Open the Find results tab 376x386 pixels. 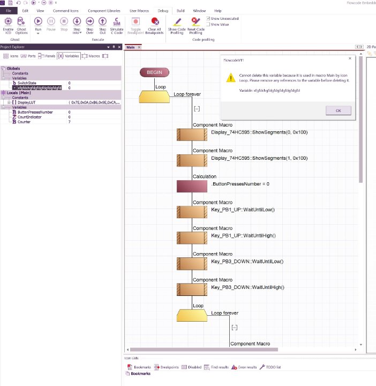216,367
